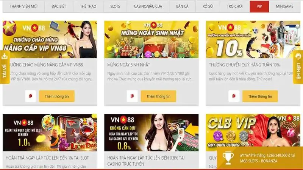The image size is (303, 170).
Task: Open the TẢI VỀ download side tab
Action: [5, 67]
